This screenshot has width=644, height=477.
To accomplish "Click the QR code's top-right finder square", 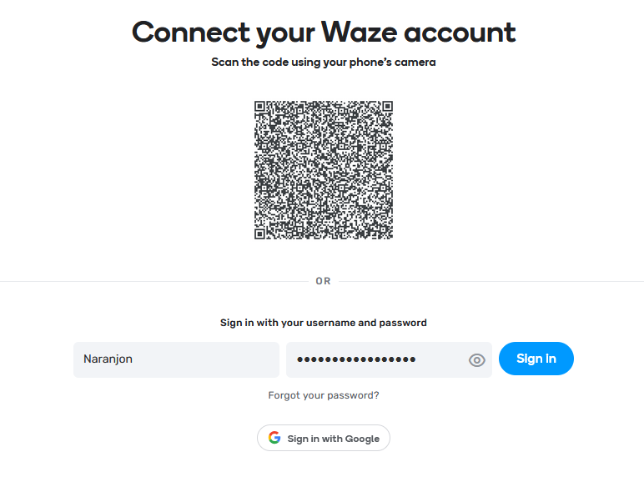I will [x=387, y=106].
